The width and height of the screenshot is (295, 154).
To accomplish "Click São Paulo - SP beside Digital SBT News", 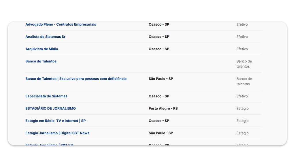I will (161, 133).
